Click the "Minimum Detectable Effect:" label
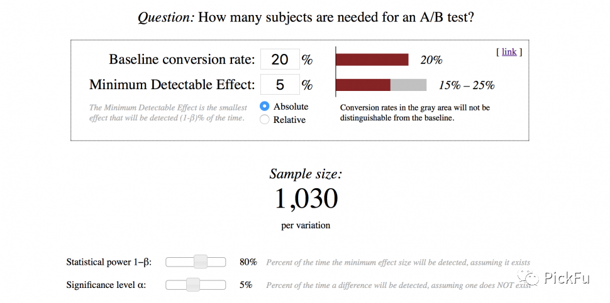This screenshot has height=303, width=610. 172,85
